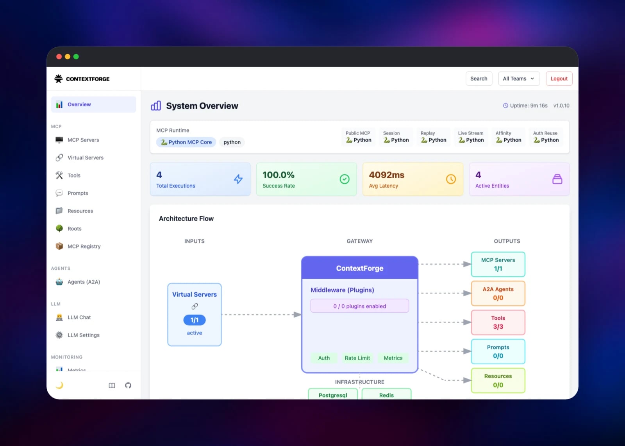Click the link icon inside Virtual Servers node

(195, 306)
